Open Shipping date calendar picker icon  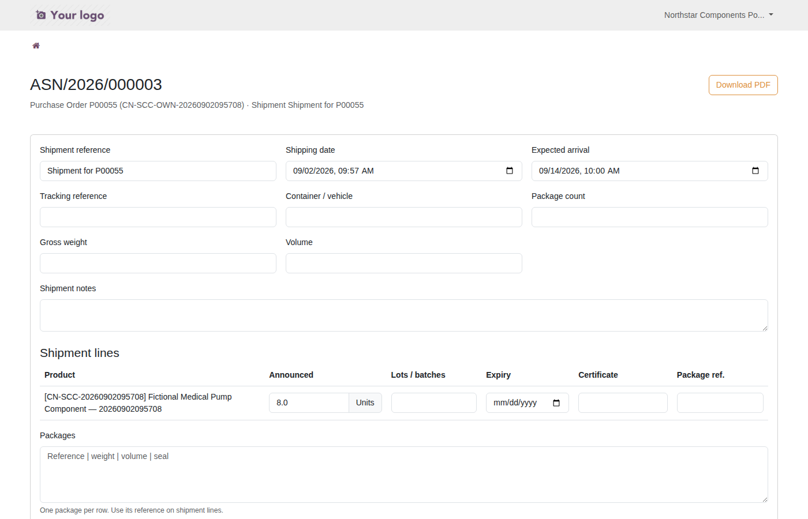tap(510, 171)
